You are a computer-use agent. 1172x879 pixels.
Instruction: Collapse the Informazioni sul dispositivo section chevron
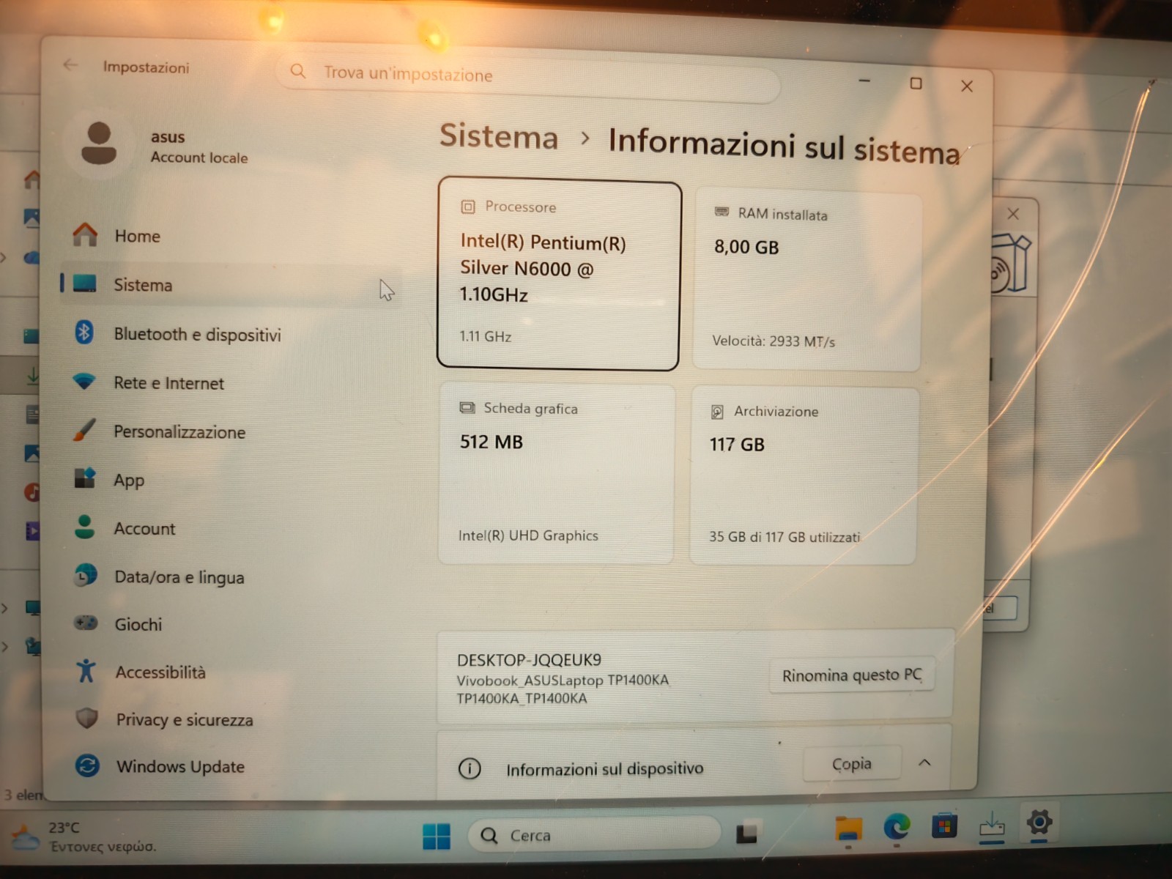(924, 763)
